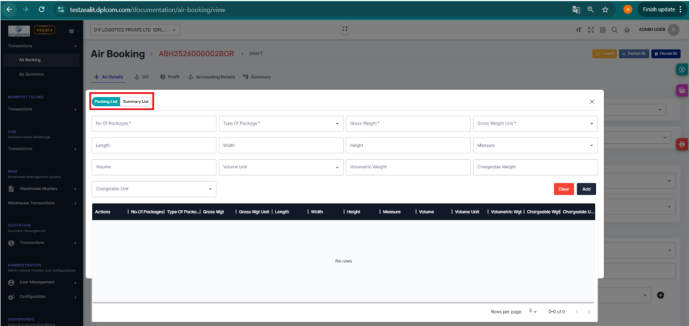Screen dimensions: 689x326
Task: Switch to the Summary List toggle
Action: point(136,101)
